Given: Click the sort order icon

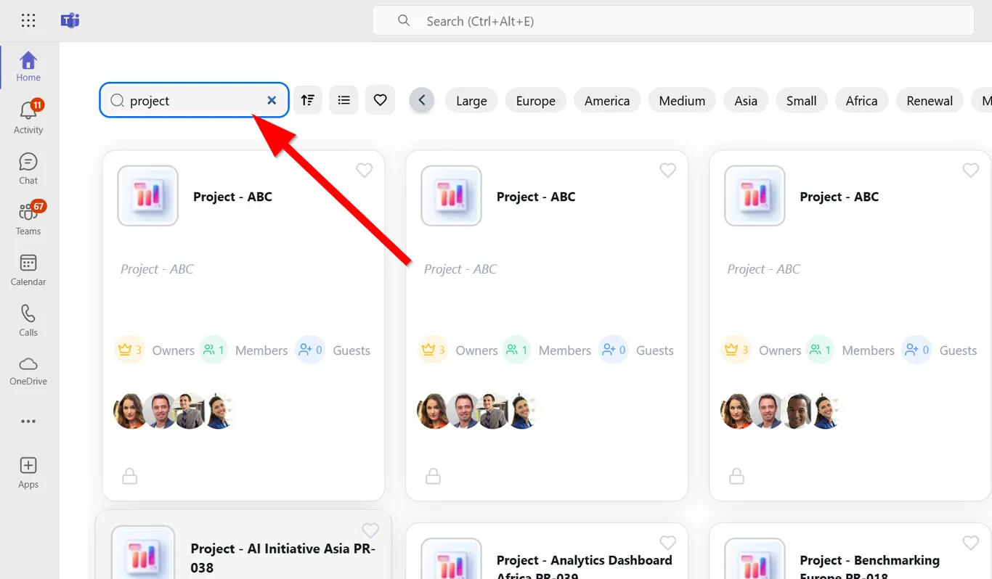Looking at the screenshot, I should pos(308,100).
